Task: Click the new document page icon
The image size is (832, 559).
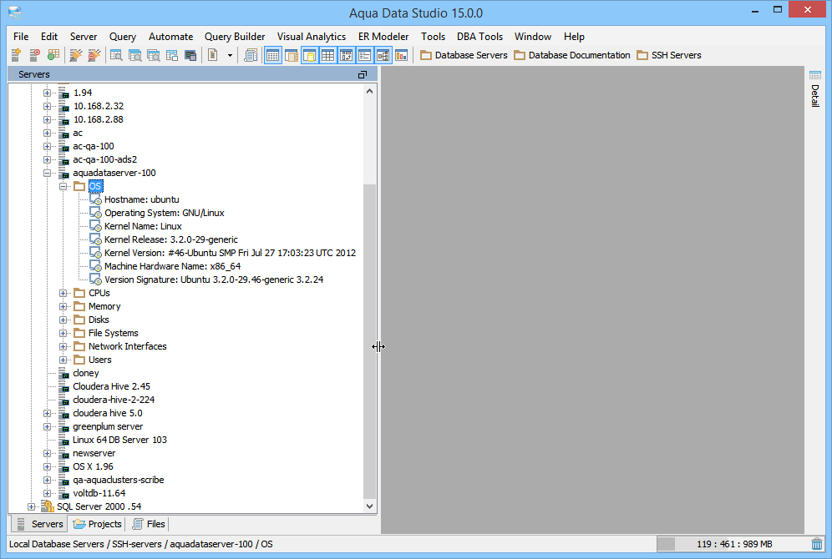Action: [x=213, y=55]
